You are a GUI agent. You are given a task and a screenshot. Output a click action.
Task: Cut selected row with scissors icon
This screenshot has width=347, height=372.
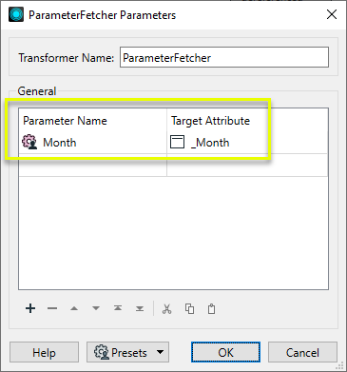point(166,308)
